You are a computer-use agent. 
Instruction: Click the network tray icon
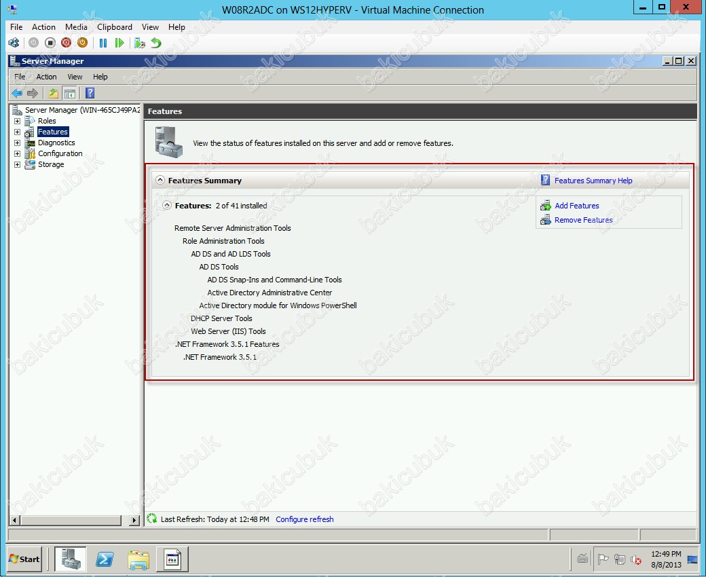coord(620,559)
